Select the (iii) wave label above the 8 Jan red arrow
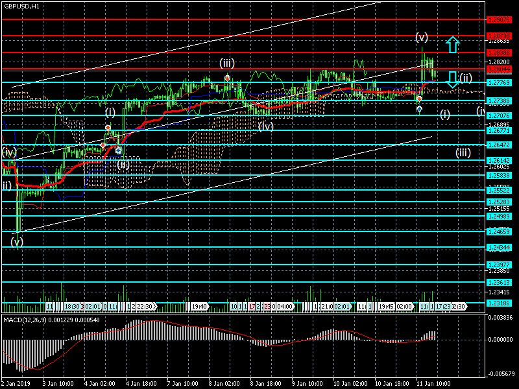The height and width of the screenshot is (389, 519). point(227,63)
